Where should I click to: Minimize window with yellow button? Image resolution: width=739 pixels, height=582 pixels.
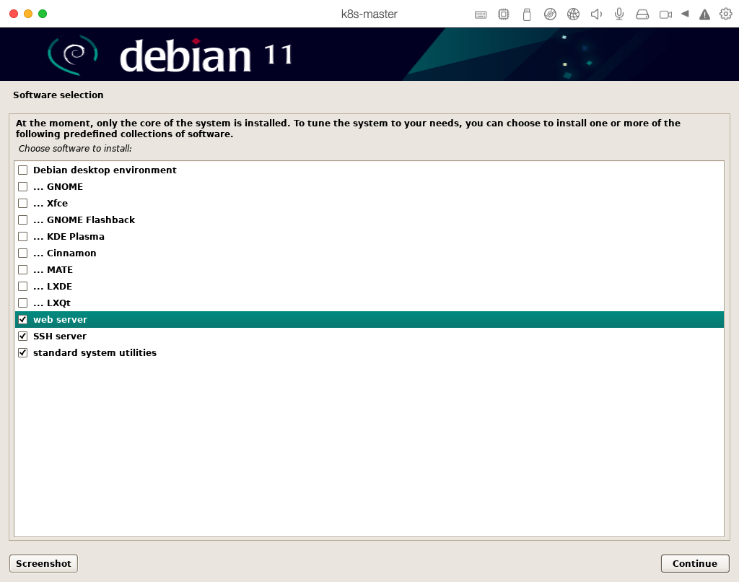(28, 14)
